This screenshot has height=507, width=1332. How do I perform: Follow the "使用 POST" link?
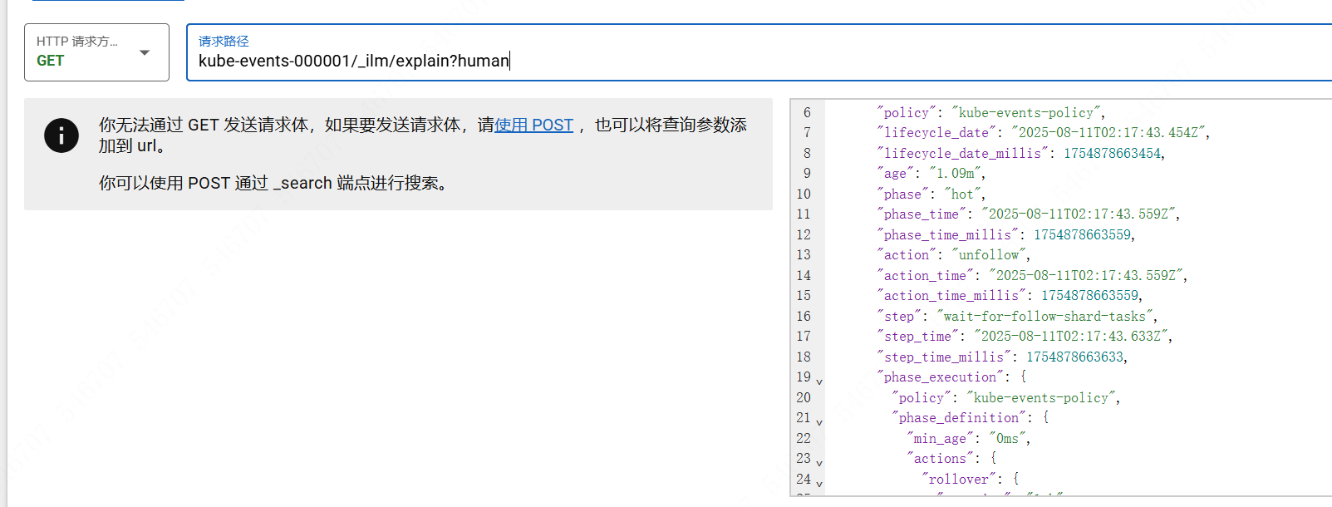pyautogui.click(x=533, y=125)
